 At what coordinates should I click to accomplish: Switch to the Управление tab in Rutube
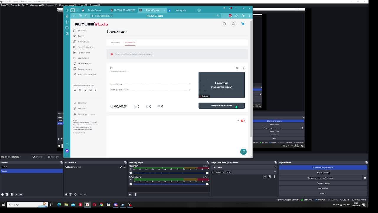pyautogui.click(x=130, y=43)
